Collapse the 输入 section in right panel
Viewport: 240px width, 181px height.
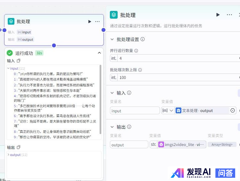112,93
